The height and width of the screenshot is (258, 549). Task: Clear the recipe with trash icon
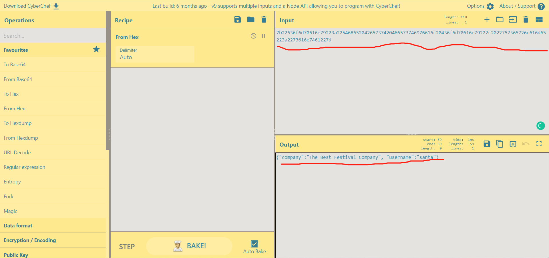[264, 20]
